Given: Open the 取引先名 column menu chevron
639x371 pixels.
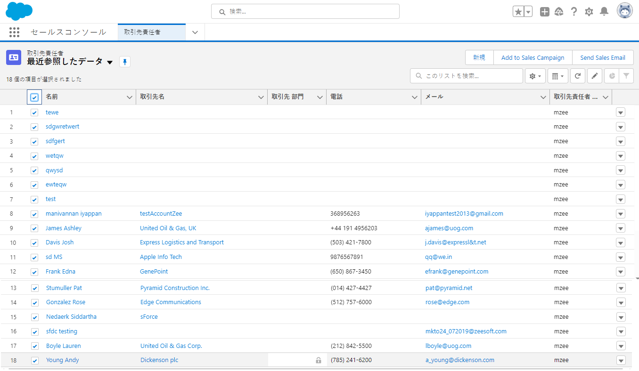Looking at the screenshot, I should [x=261, y=97].
